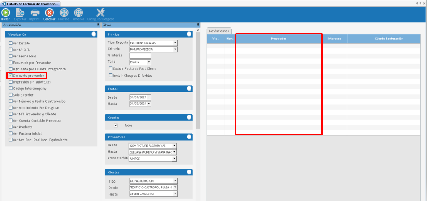The image size is (427, 201).
Task: Click the red Cancelar icon
Action: coord(49,13)
